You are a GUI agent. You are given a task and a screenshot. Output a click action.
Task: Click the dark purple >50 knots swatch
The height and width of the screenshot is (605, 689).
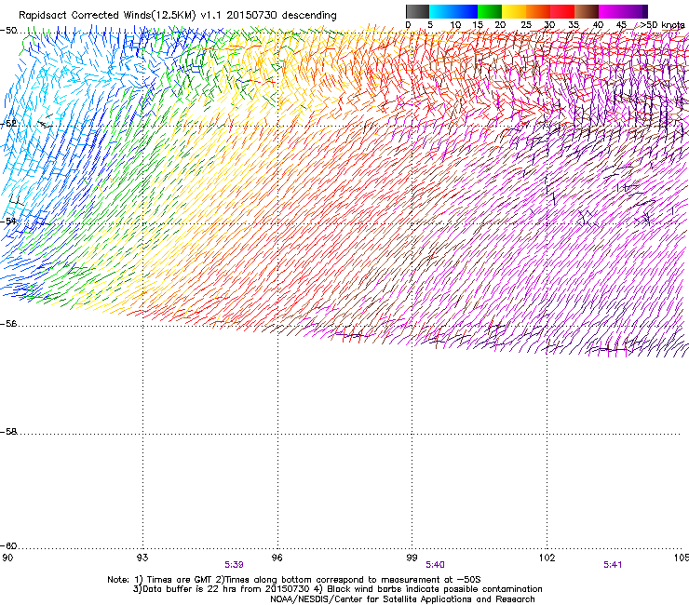click(x=645, y=11)
